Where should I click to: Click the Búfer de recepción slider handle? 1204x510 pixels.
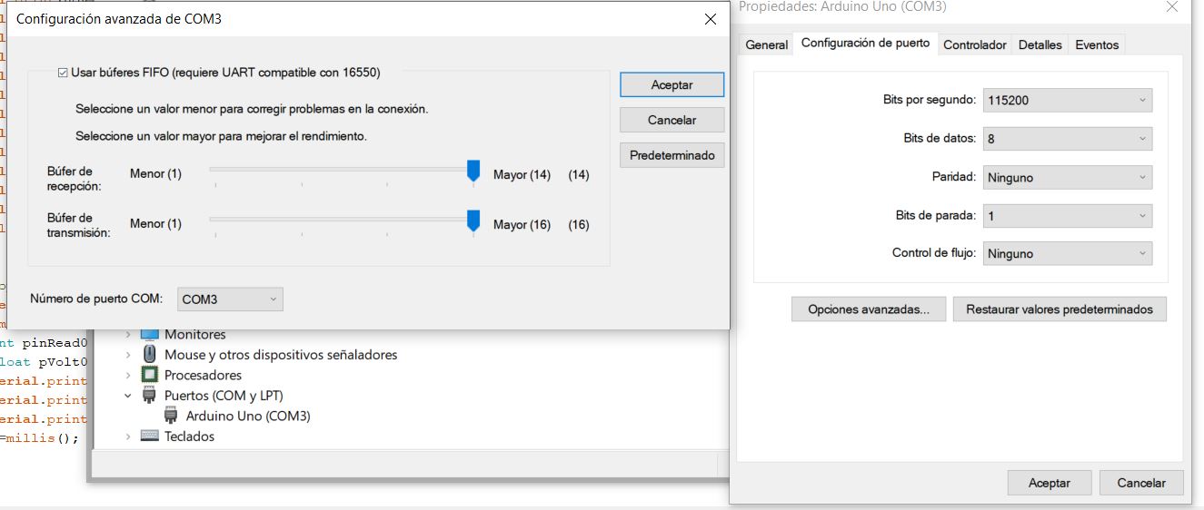473,171
